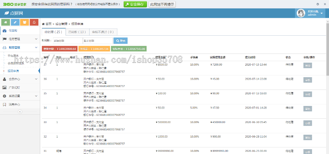Click 此网站不再提示 button
This screenshot has width=329, height=154.
162,4
